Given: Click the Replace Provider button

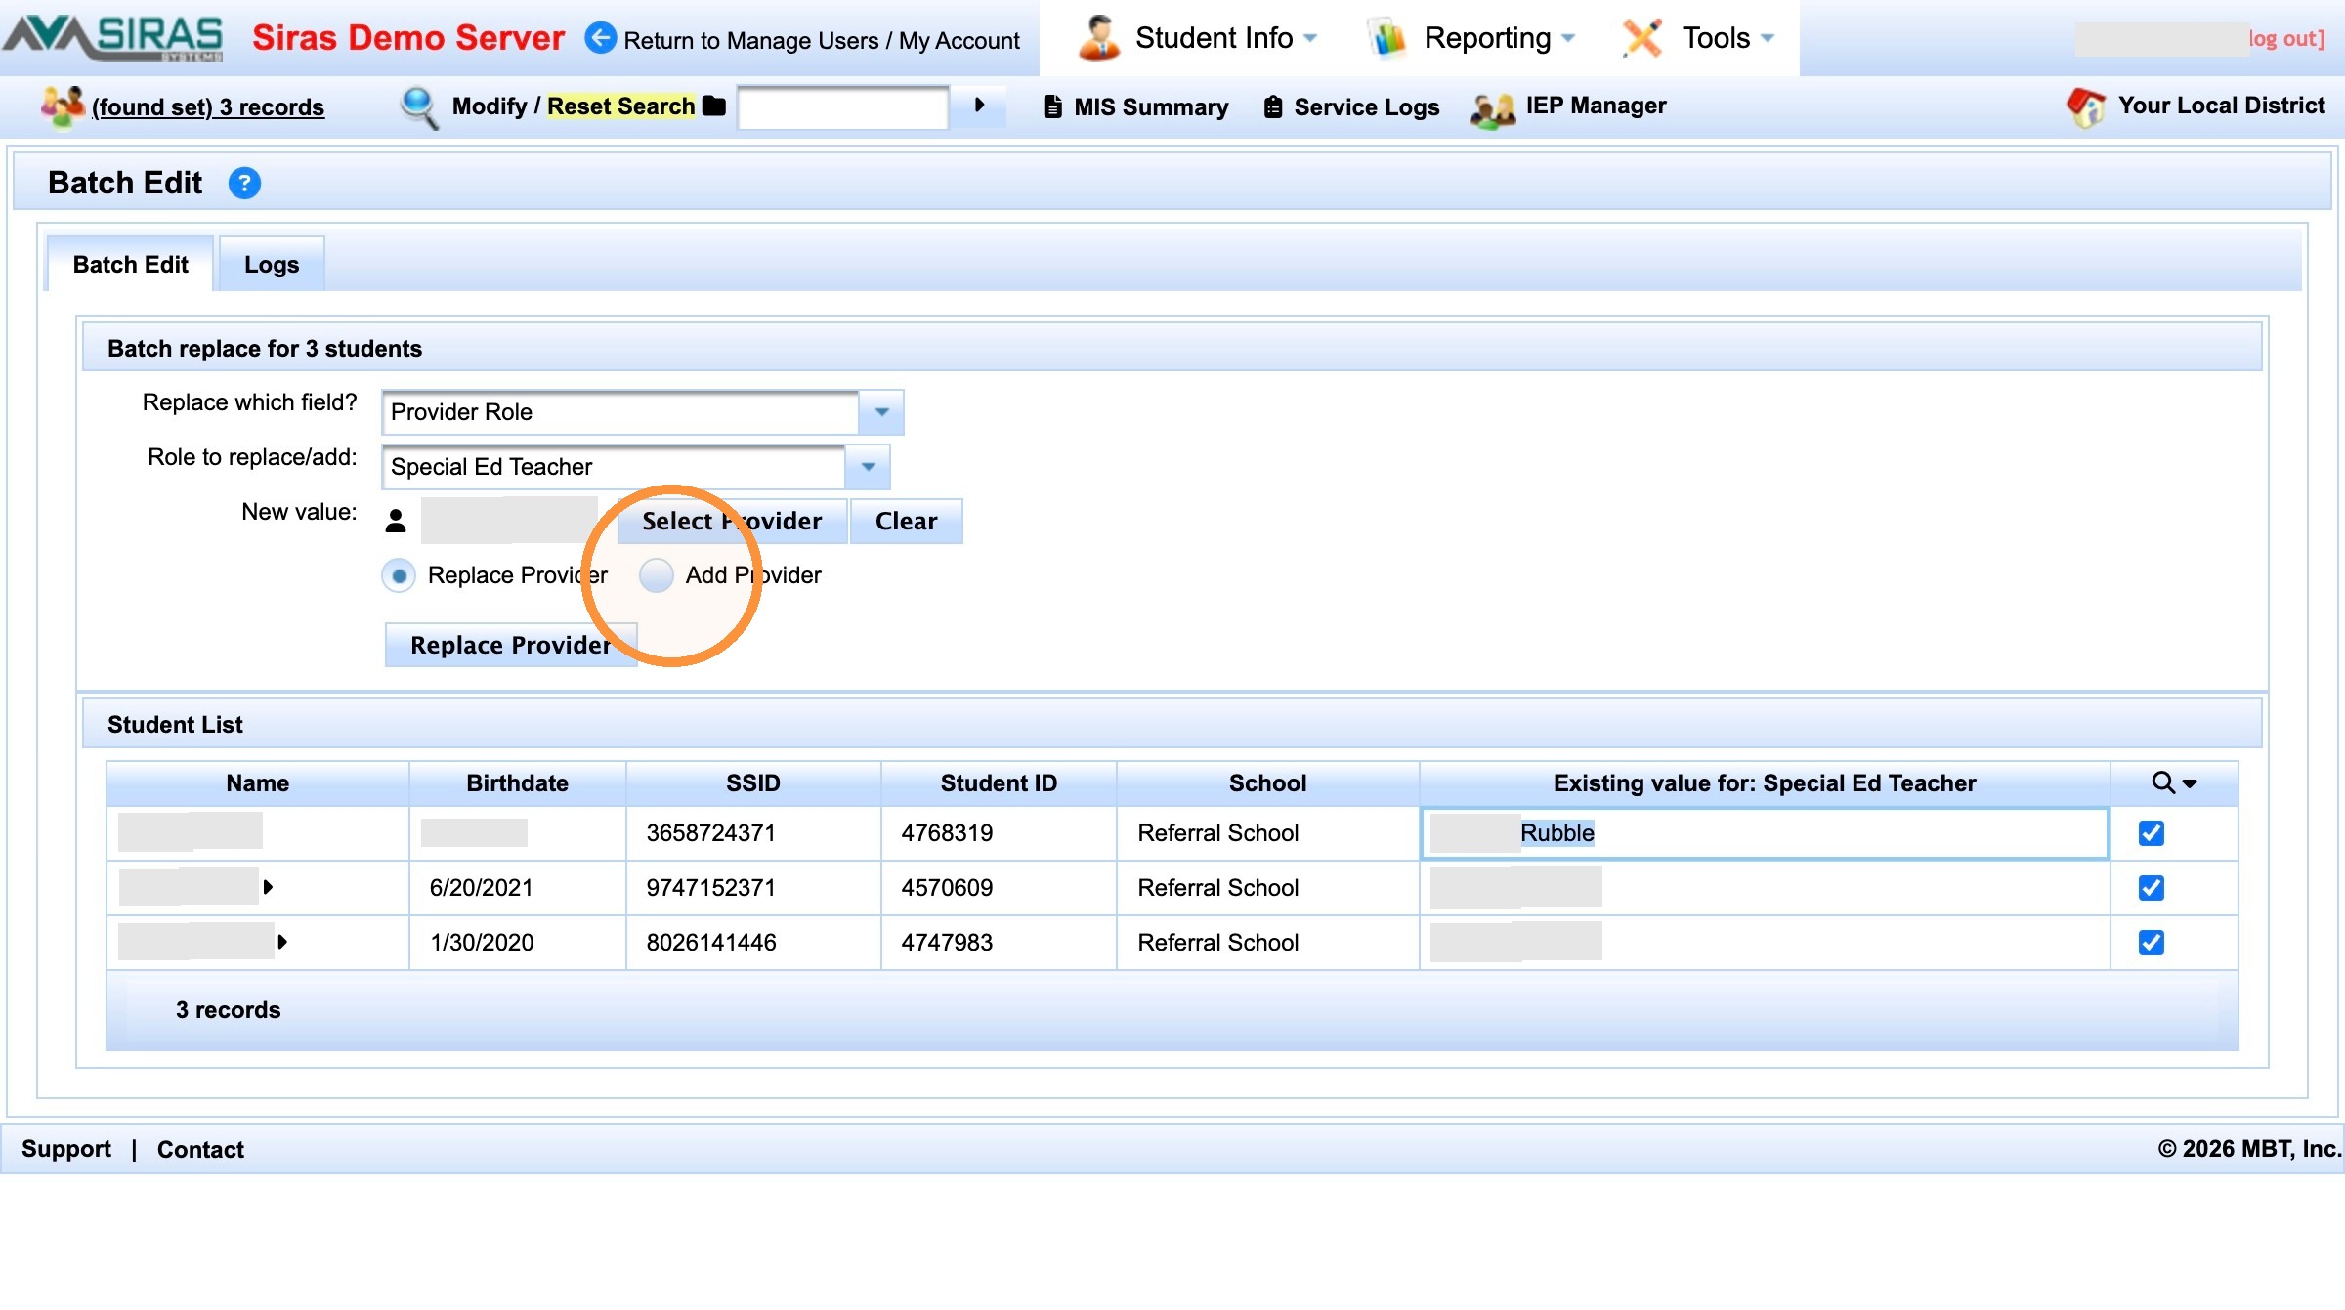Looking at the screenshot, I should click(511, 645).
